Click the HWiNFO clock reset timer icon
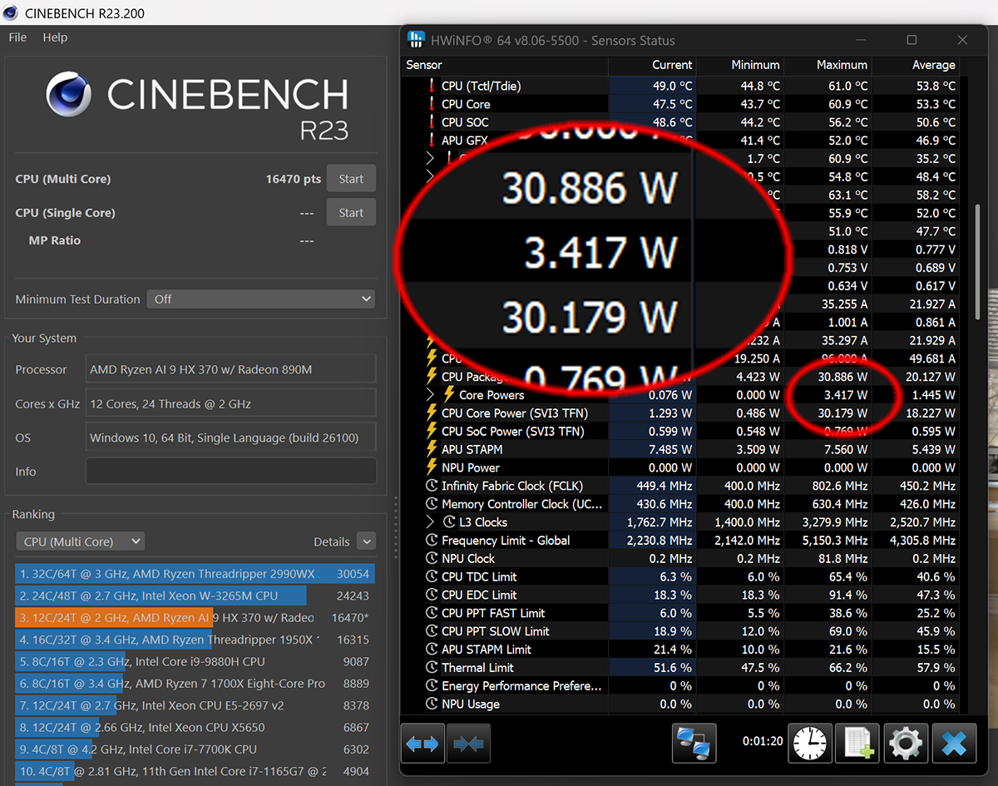The image size is (998, 786). [x=811, y=744]
